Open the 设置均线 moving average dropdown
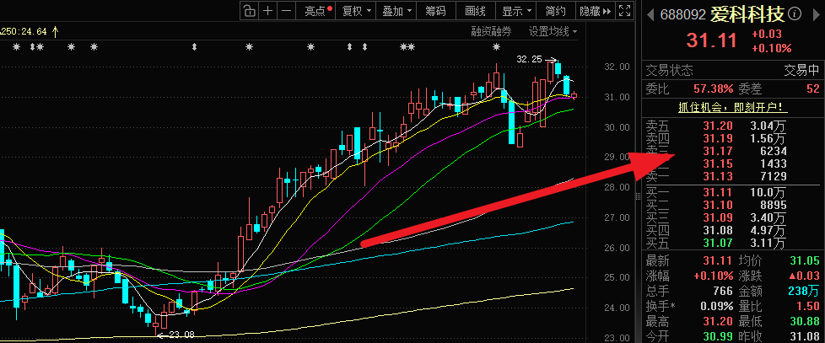The width and height of the screenshot is (825, 343). 553,31
